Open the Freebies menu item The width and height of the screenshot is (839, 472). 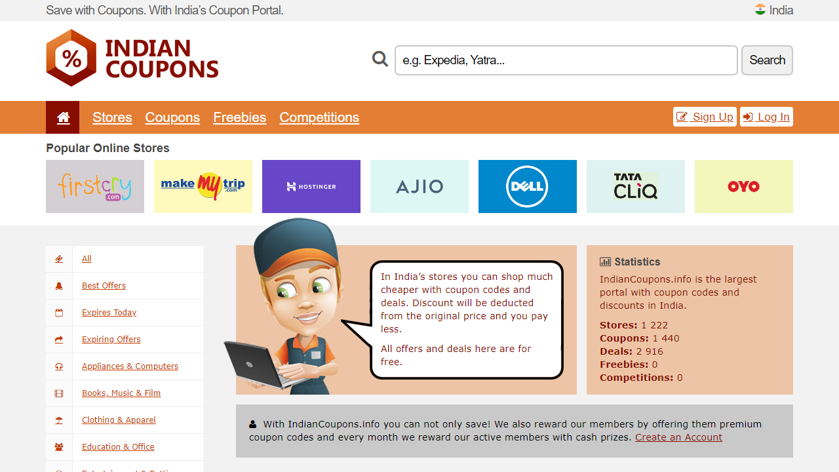pyautogui.click(x=239, y=117)
